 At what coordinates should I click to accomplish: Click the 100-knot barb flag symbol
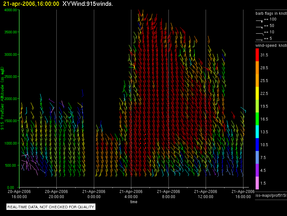259,20
